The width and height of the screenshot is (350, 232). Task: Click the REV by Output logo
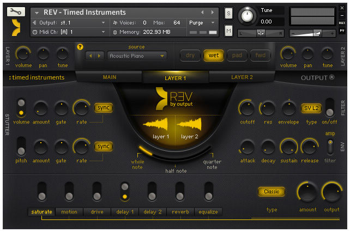[x=174, y=99]
